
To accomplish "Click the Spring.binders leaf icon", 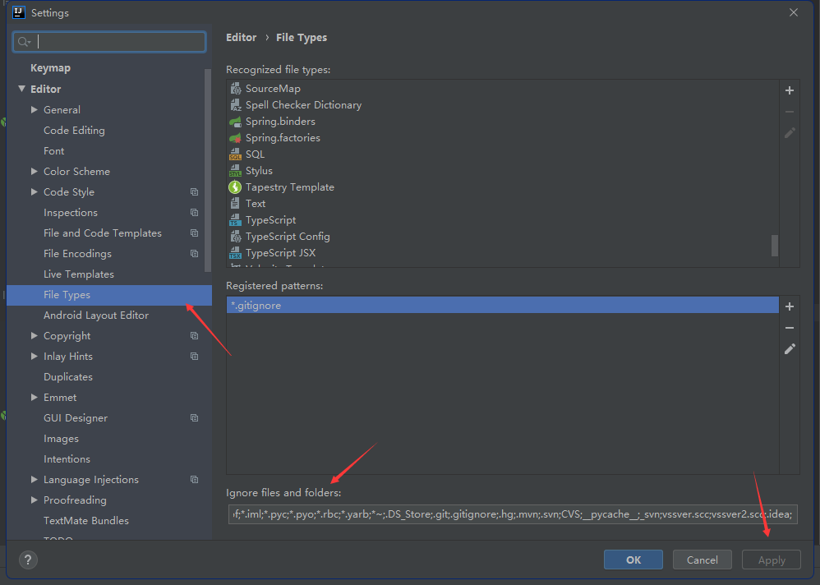I will point(235,122).
